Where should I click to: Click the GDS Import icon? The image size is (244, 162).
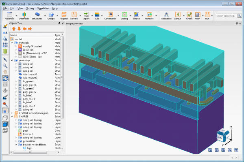tap(86, 16)
